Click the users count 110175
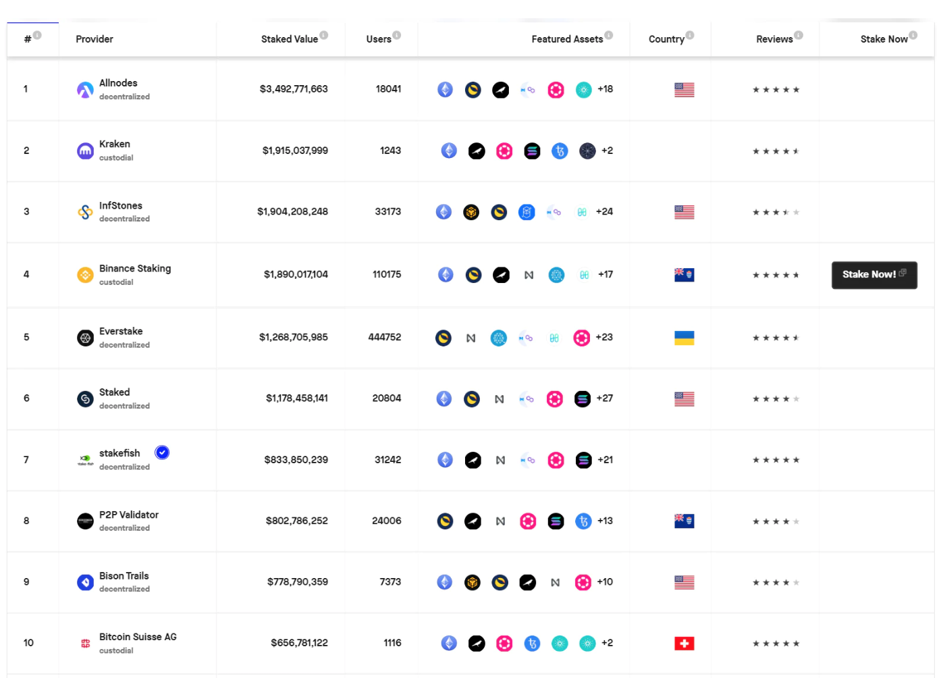 point(387,274)
